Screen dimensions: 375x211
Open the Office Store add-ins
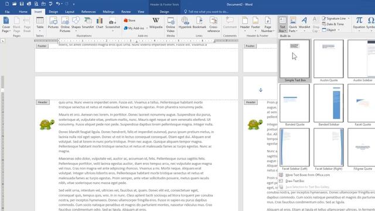click(x=129, y=21)
